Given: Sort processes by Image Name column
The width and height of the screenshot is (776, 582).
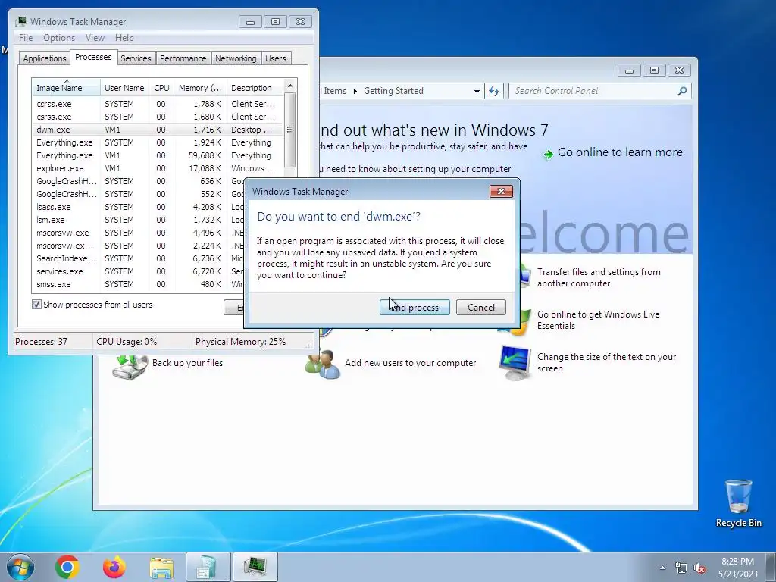Looking at the screenshot, I should (67, 88).
